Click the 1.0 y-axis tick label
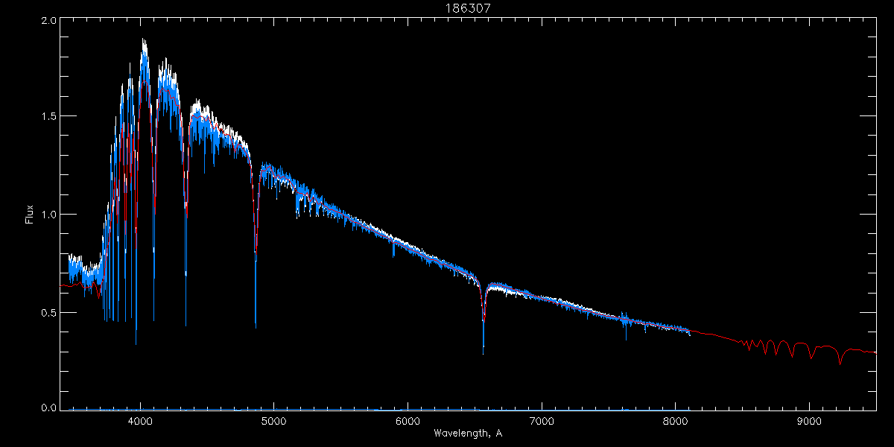Viewport: 894px width, 447px height. pos(48,215)
